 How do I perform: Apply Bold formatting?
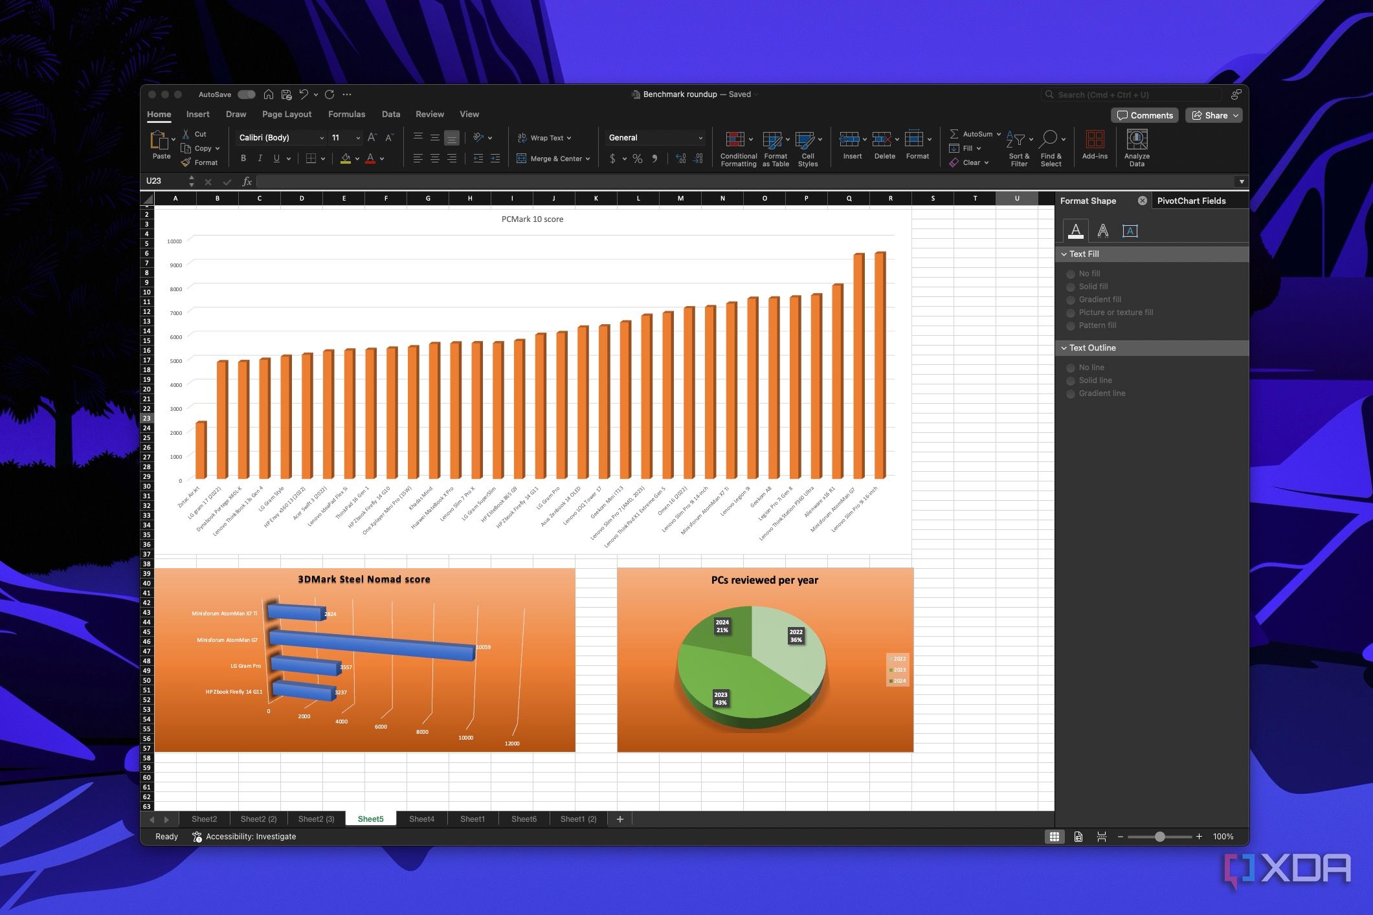243,159
